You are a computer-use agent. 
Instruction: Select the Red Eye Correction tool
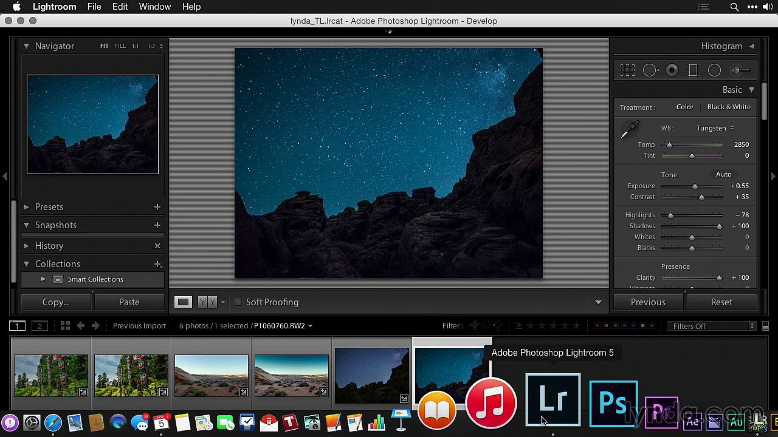672,70
